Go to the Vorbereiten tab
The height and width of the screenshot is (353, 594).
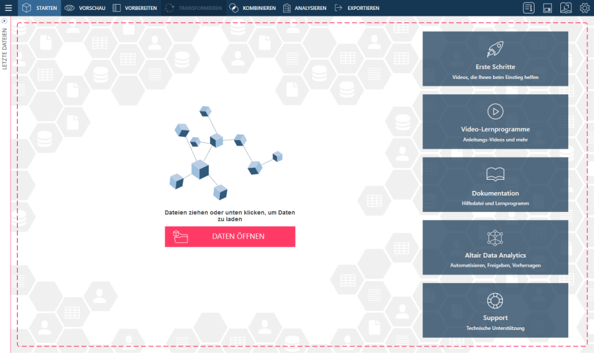135,8
